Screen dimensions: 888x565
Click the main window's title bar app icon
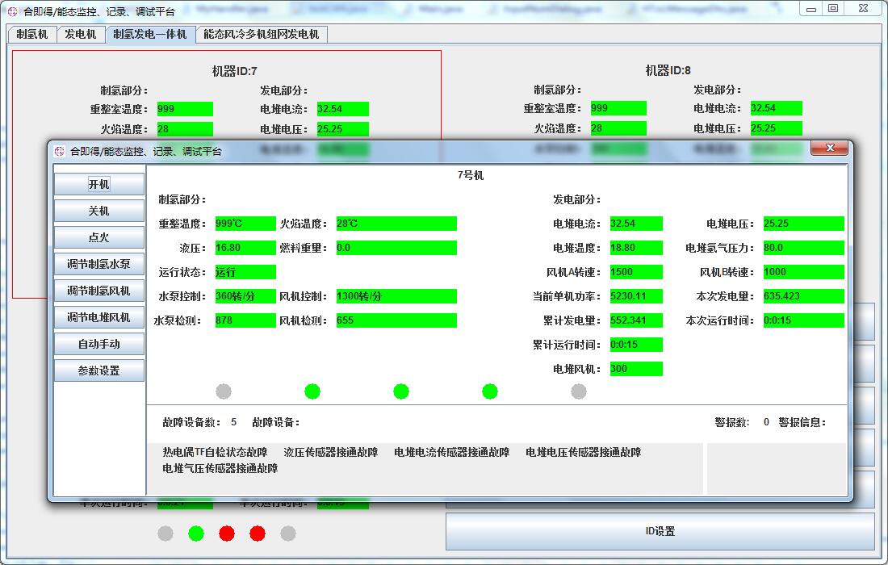12,11
